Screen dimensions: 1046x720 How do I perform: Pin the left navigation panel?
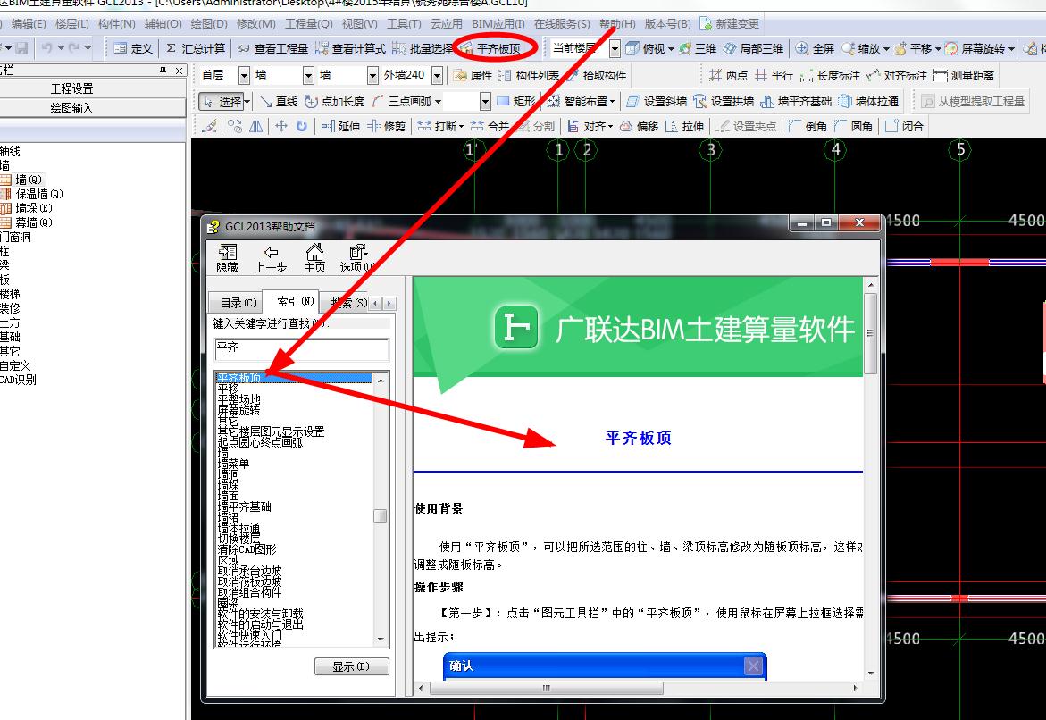(163, 71)
